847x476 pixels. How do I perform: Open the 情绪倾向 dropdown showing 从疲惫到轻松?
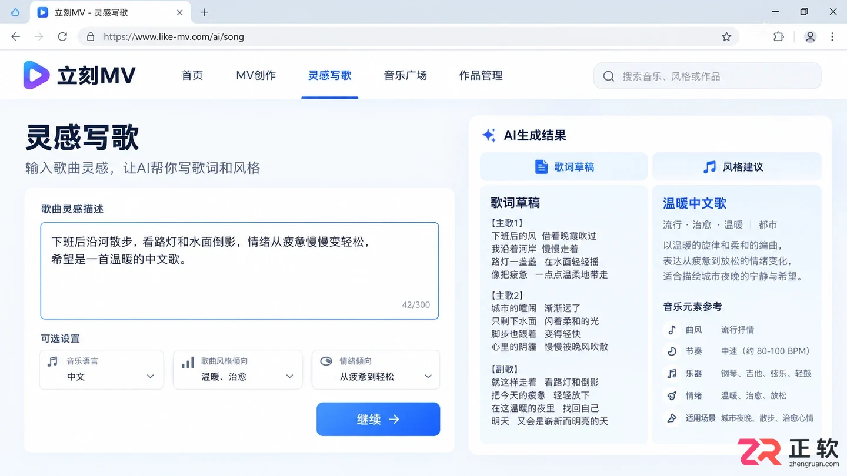point(376,370)
